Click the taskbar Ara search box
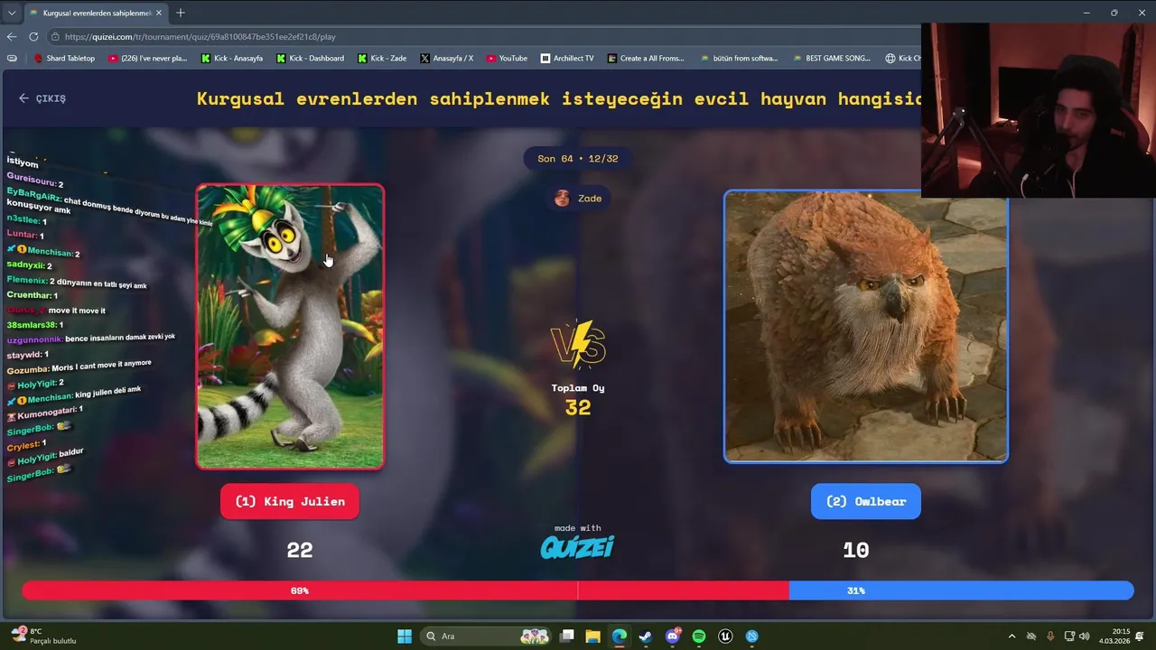Viewport: 1156px width, 650px height. point(485,636)
